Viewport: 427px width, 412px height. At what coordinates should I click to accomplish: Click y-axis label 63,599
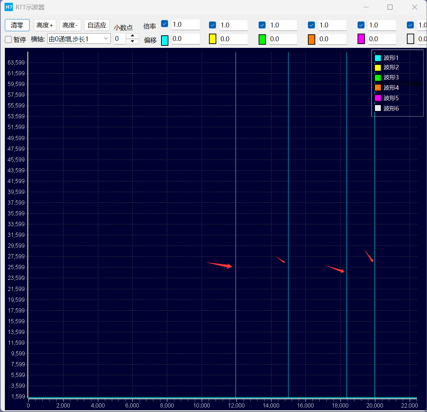pos(16,62)
